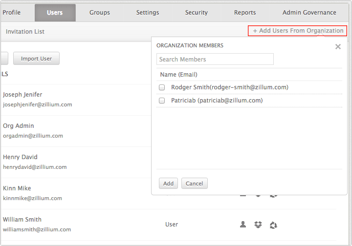Click the sync arrows icon for William Smith

[x=273, y=225]
